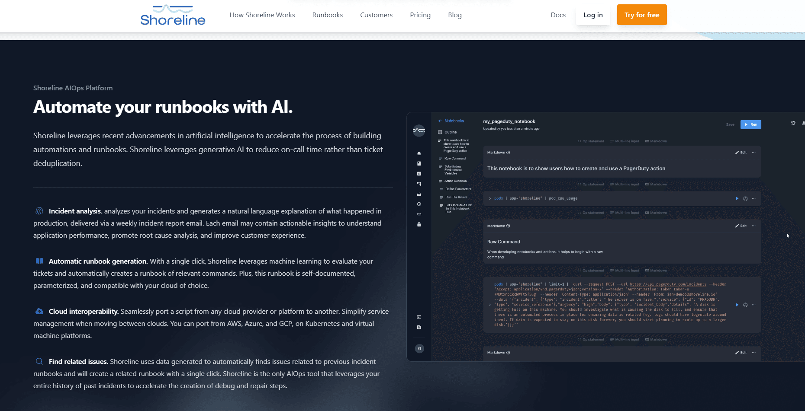The height and width of the screenshot is (411, 805).
Task: Open the Alarms icon in the left rail
Action: (419, 194)
